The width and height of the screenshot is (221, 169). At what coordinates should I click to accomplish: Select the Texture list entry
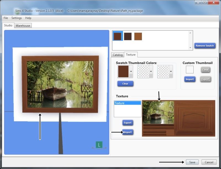click(128, 103)
